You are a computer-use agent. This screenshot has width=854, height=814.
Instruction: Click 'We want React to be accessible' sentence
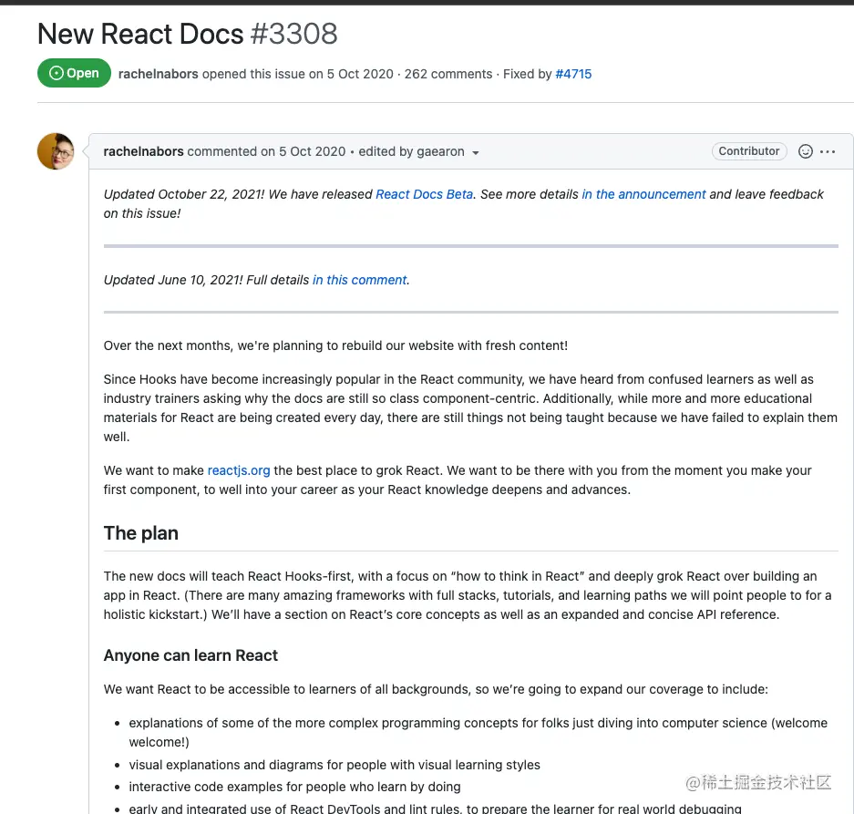(436, 689)
